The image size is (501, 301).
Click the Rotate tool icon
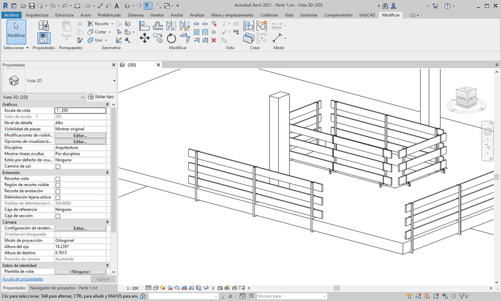pyautogui.click(x=171, y=38)
